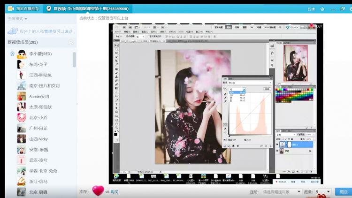Pick the Curves black point eyedropper
Image resolution: width=352 pixels, height=198 pixels.
[x=225, y=94]
